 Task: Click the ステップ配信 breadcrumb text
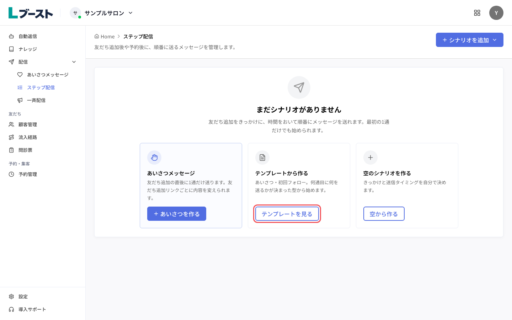[x=138, y=36]
